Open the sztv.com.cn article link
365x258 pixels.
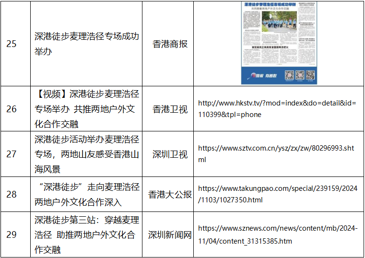[276, 154]
